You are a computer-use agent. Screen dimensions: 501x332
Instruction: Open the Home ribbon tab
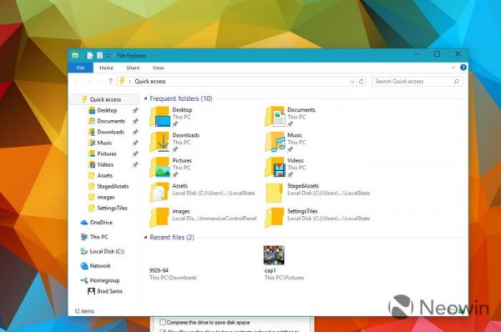pyautogui.click(x=106, y=68)
